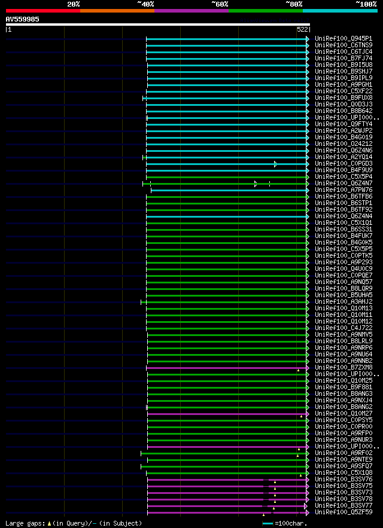Viewport: 383px width, 528px height.
Task: Click the yellow gap marker under the B3SV78 alignment
Action: 275,502
